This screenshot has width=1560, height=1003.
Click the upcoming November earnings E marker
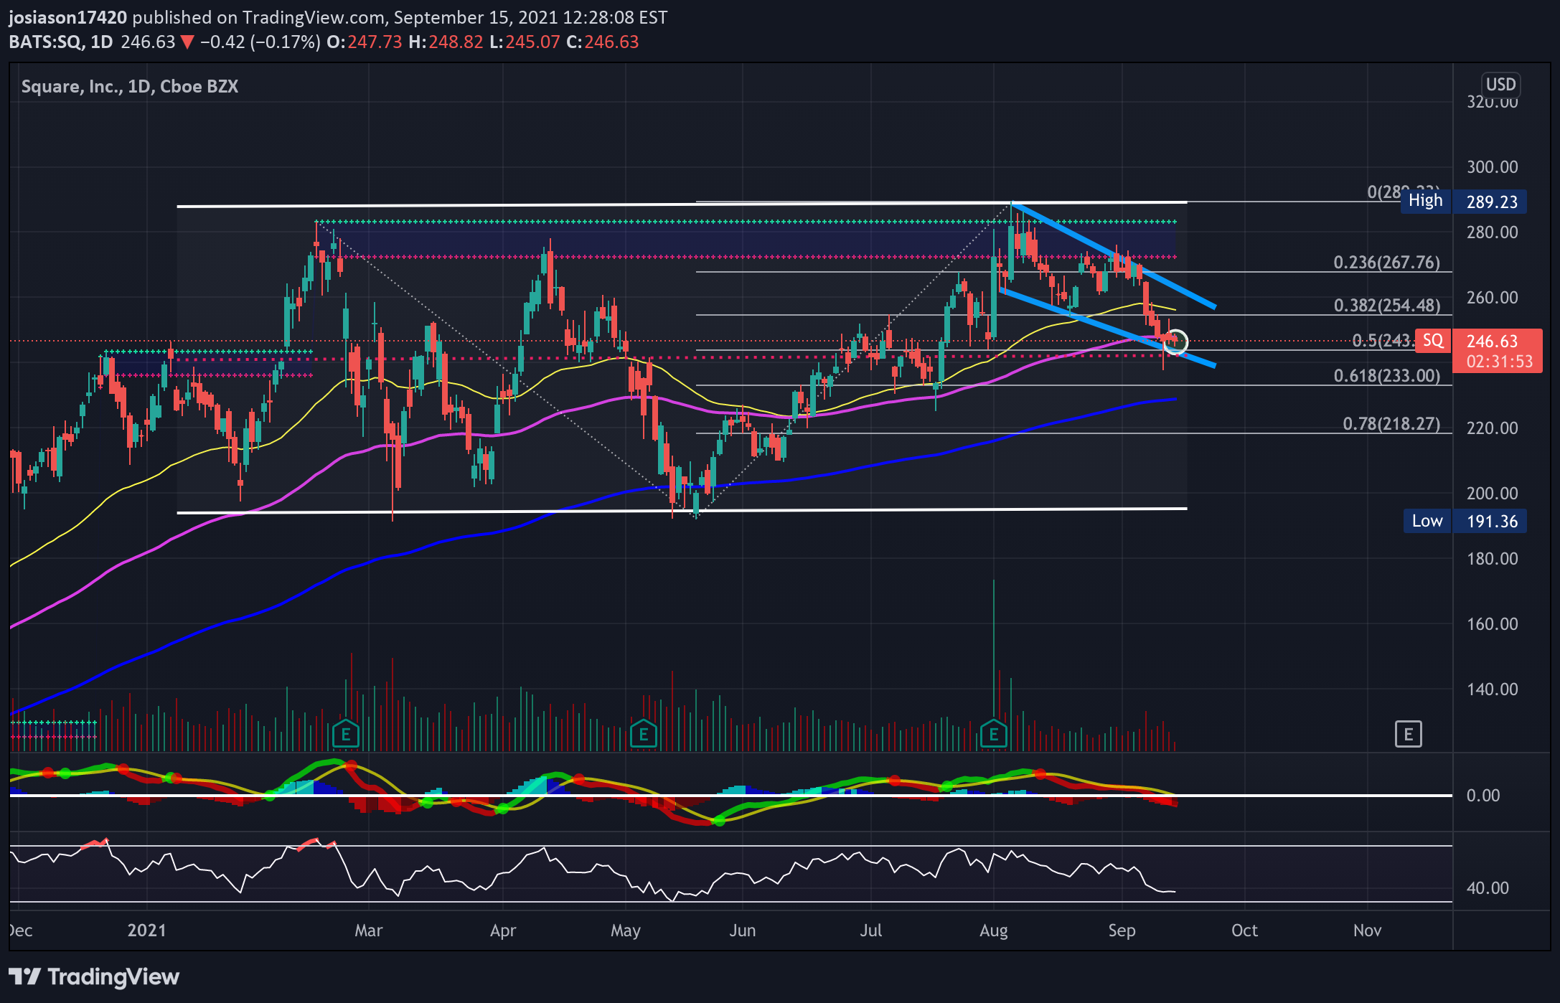click(x=1409, y=734)
